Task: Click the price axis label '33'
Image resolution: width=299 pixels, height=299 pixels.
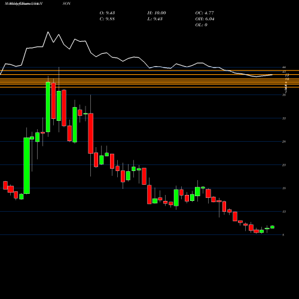Action: coord(284,118)
